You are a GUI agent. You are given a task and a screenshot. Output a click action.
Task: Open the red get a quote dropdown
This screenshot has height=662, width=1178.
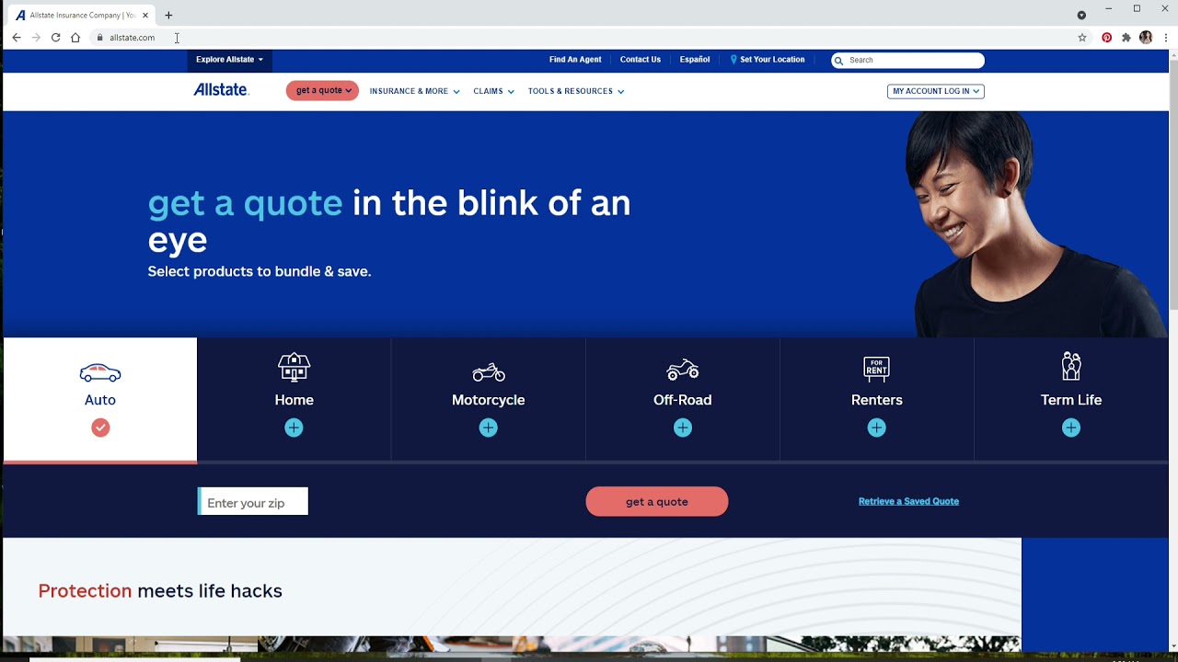tap(322, 90)
